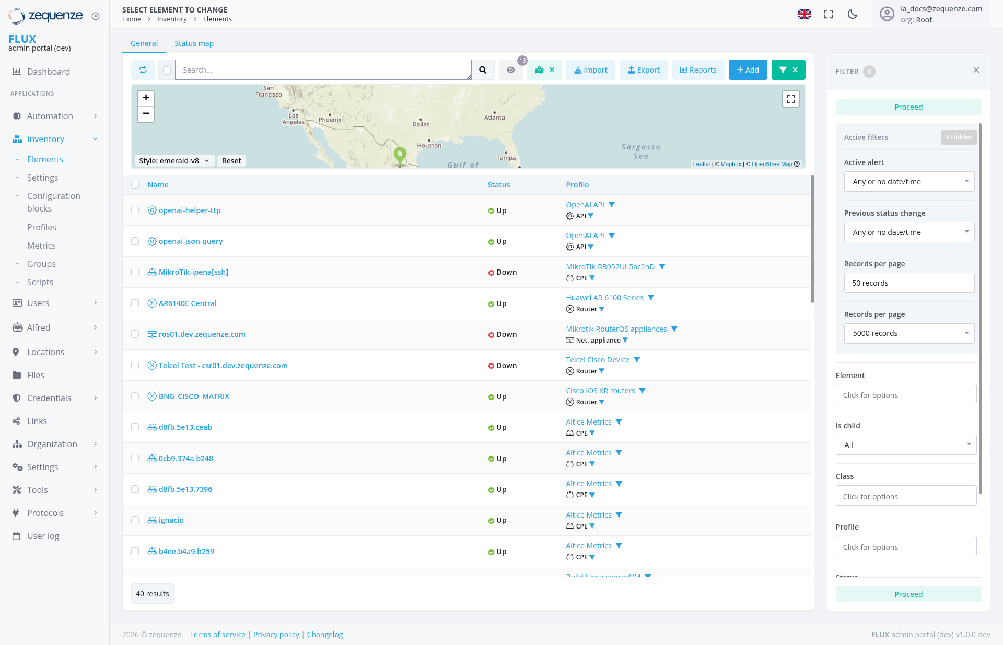Screen dimensions: 1003x645
Task: Click the table vertical scrollbar
Action: [x=812, y=239]
